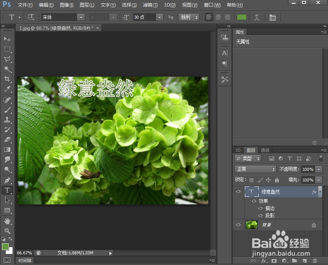Open the 窗口(W) menu
The width and height of the screenshot is (328, 265).
[212, 5]
